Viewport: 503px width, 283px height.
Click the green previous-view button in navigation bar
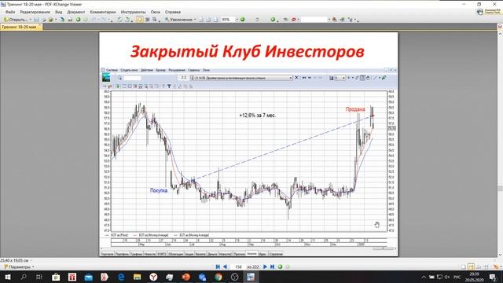click(x=280, y=266)
